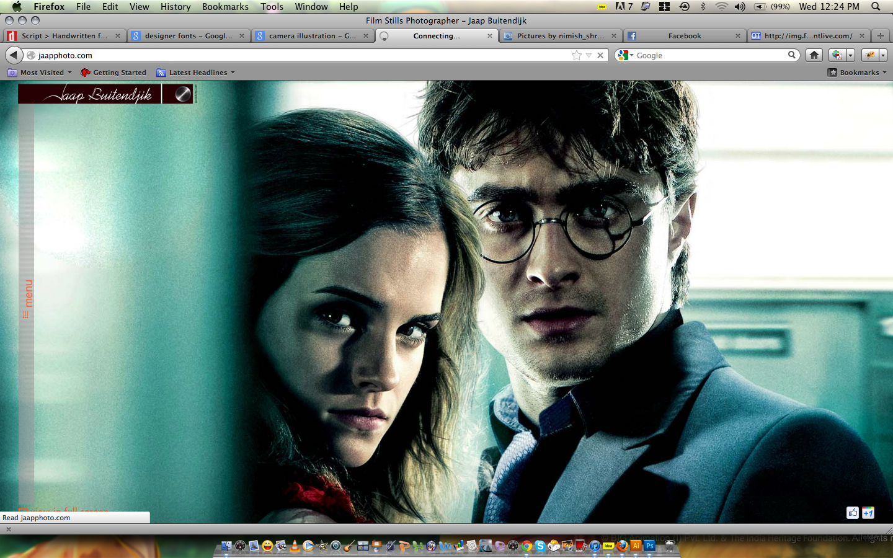Viewport: 893px width, 558px height.
Task: Open the Trash in the Dock
Action: pyautogui.click(x=670, y=546)
